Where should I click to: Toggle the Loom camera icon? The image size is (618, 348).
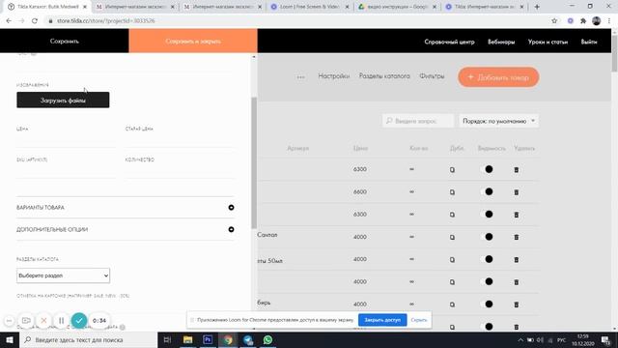pos(26,320)
